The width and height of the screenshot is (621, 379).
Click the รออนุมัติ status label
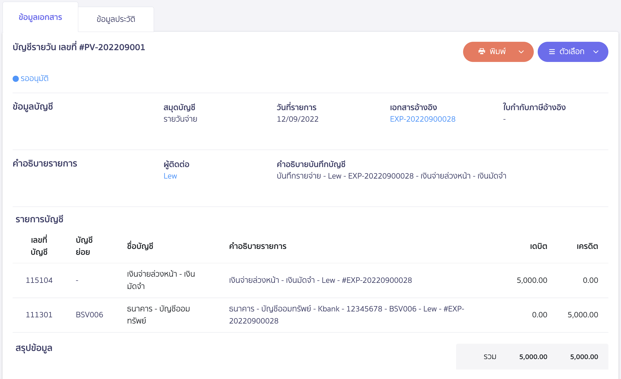pyautogui.click(x=34, y=78)
